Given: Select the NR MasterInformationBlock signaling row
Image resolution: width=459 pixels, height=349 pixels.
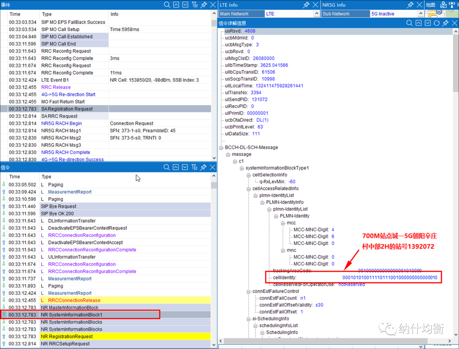Looking at the screenshot, I should (105, 307).
